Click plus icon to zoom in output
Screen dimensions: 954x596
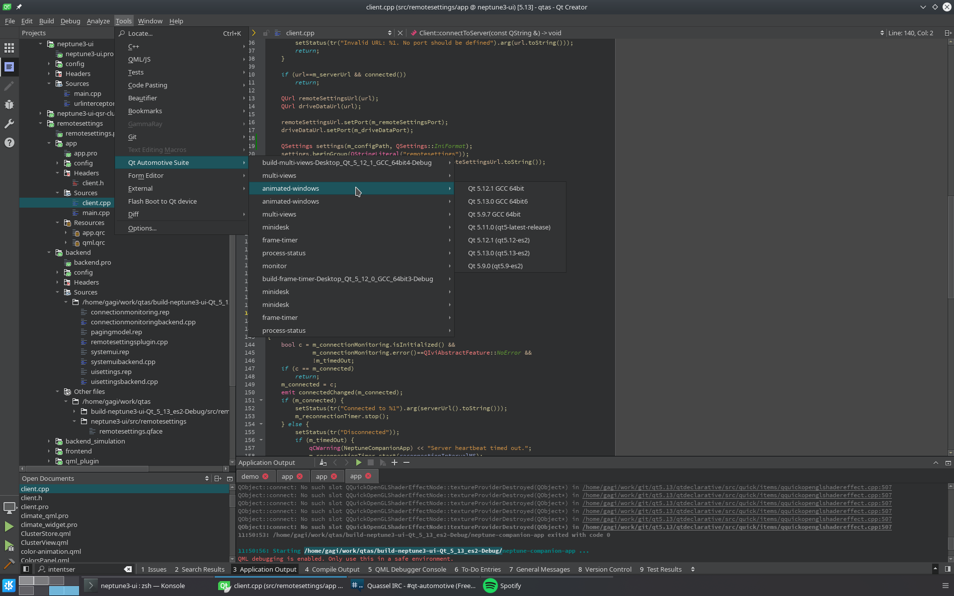click(x=395, y=462)
